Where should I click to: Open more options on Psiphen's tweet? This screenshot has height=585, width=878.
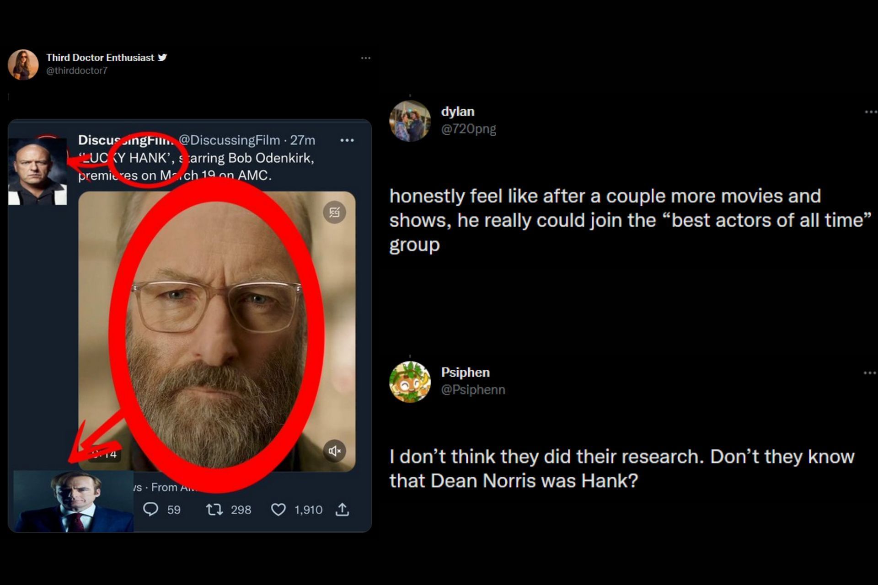(x=869, y=373)
